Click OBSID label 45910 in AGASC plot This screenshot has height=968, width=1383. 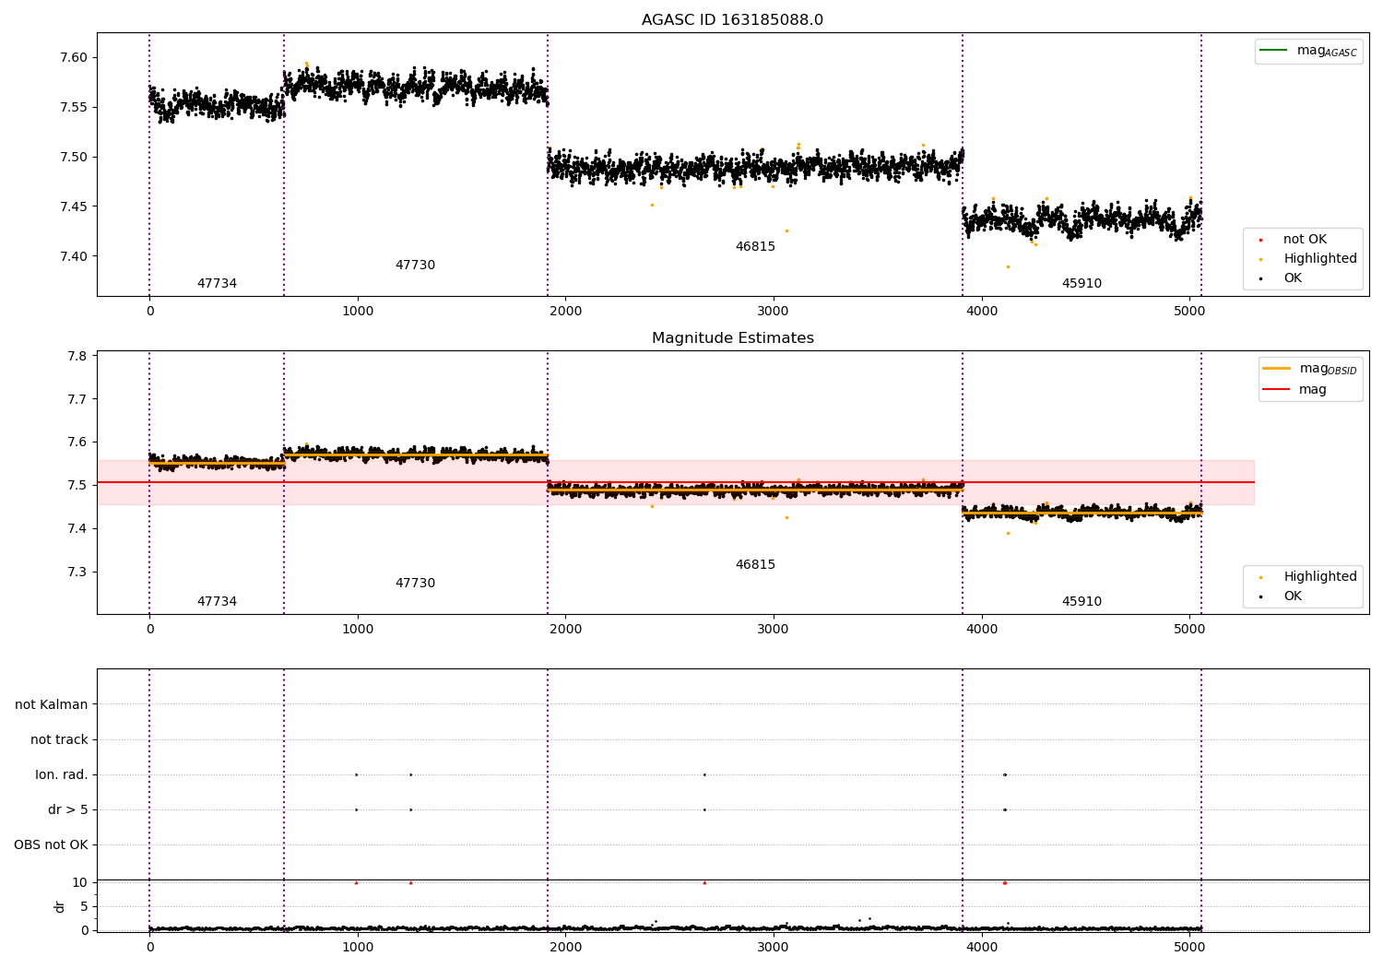pyautogui.click(x=1082, y=284)
